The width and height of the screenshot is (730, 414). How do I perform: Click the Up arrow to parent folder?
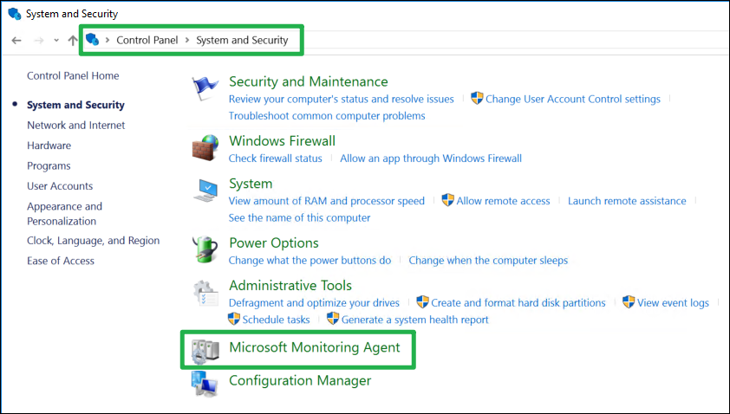(x=73, y=41)
